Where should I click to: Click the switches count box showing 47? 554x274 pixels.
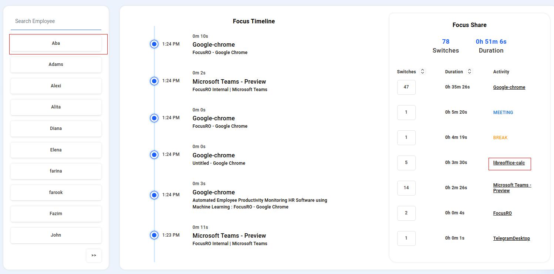click(x=406, y=87)
